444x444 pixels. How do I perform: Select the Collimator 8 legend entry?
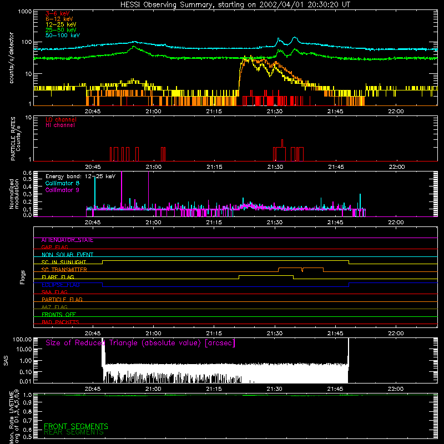(x=62, y=183)
